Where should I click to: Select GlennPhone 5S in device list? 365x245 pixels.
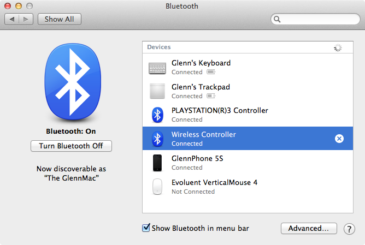coord(198,158)
